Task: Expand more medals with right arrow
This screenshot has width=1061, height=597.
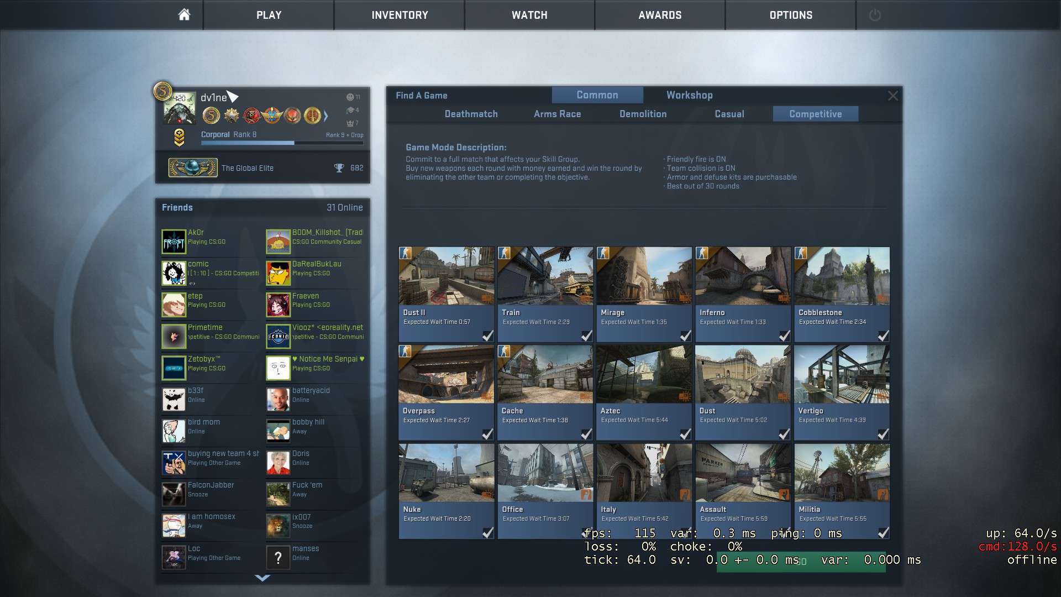Action: [x=326, y=116]
